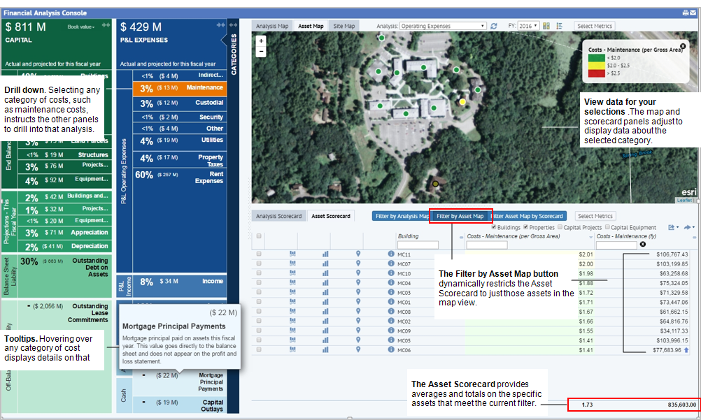701x420 pixels.
Task: Enable the Capital Projects checkbox
Action: [x=560, y=227]
